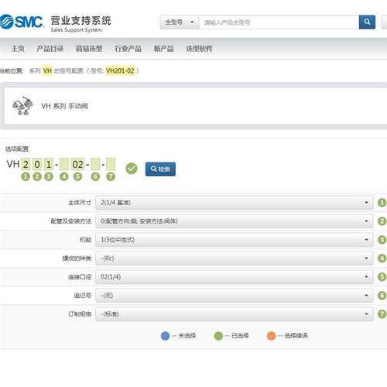Click the green validation checkmark icon

[132, 169]
